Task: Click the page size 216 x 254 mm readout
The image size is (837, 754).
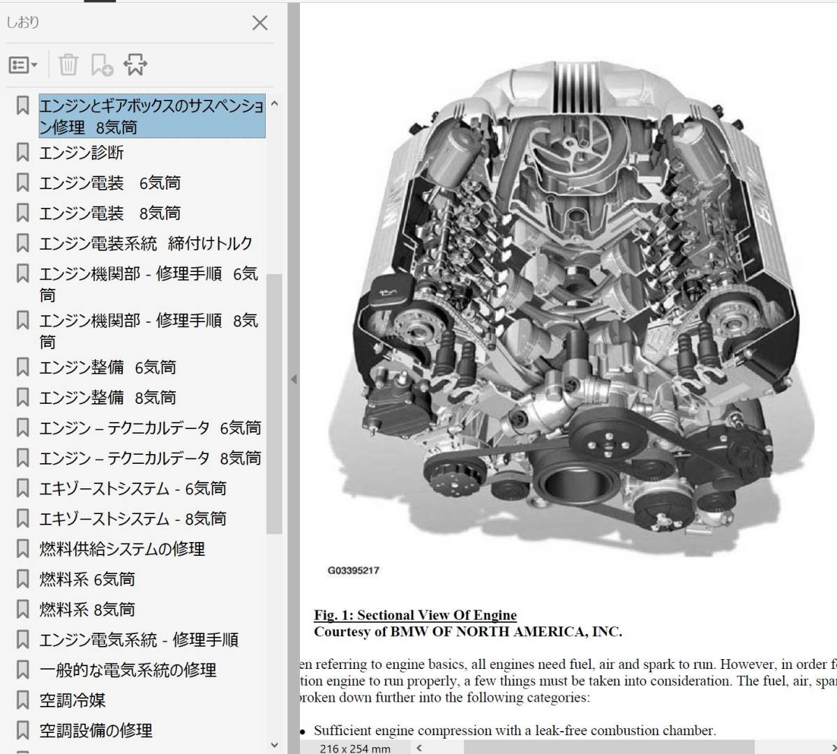Action: (355, 748)
